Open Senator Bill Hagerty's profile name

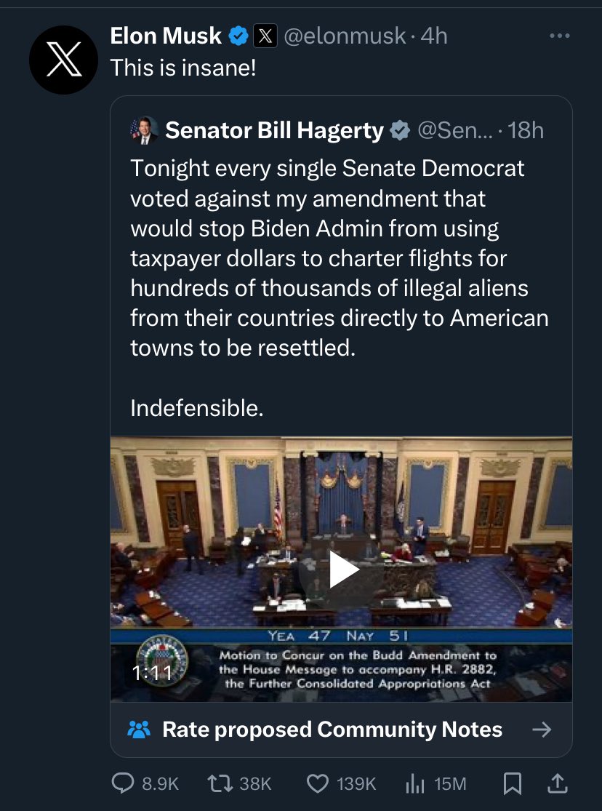coord(274,130)
